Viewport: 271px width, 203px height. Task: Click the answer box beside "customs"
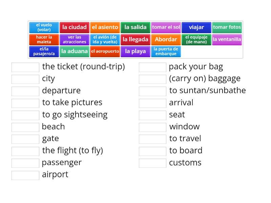pos(152,163)
